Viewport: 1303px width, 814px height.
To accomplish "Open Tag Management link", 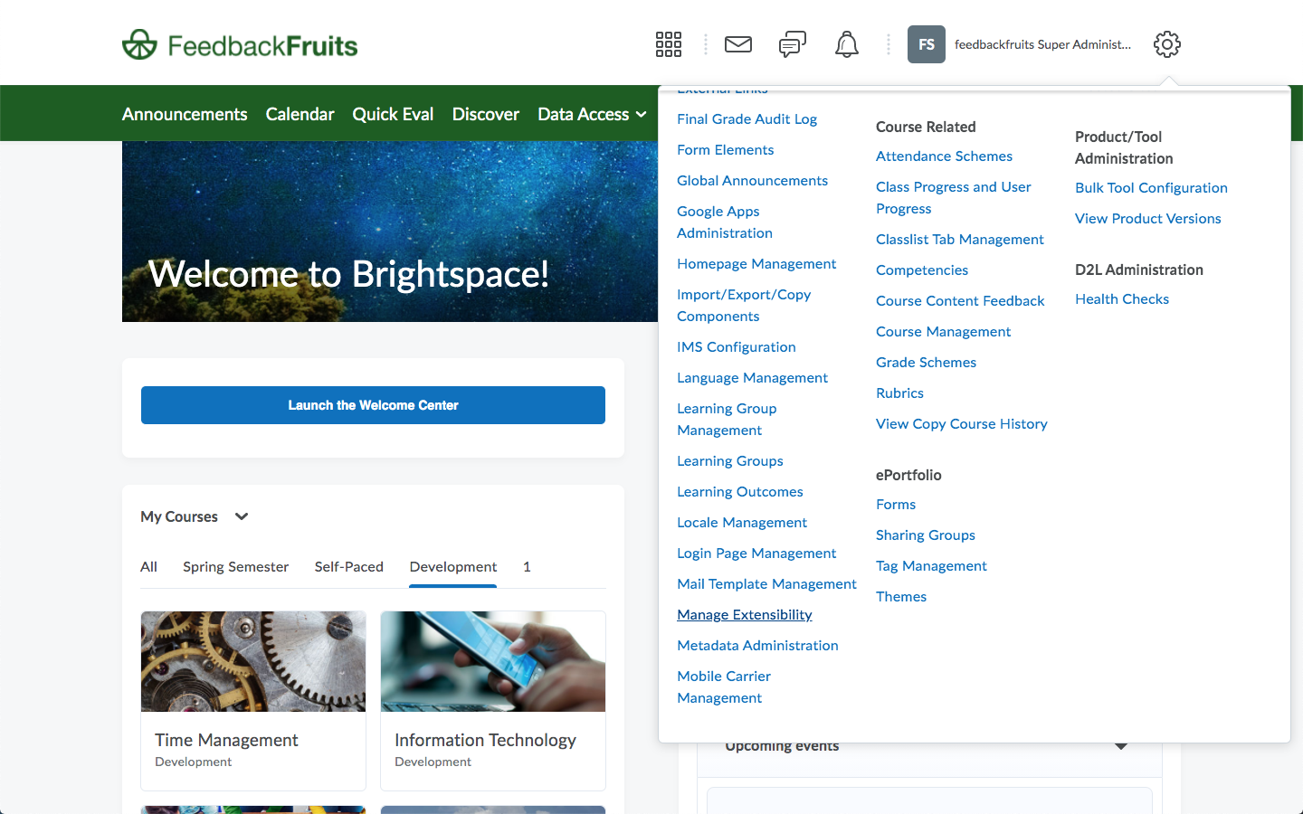I will pyautogui.click(x=931, y=565).
